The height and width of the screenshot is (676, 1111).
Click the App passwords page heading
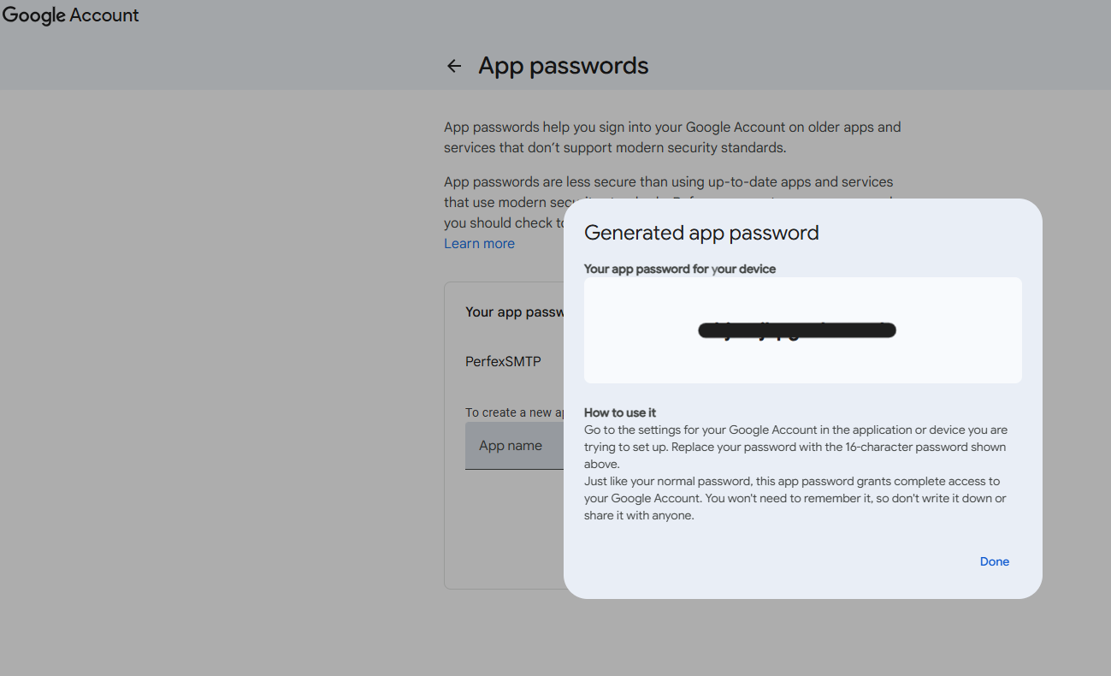pyautogui.click(x=563, y=66)
